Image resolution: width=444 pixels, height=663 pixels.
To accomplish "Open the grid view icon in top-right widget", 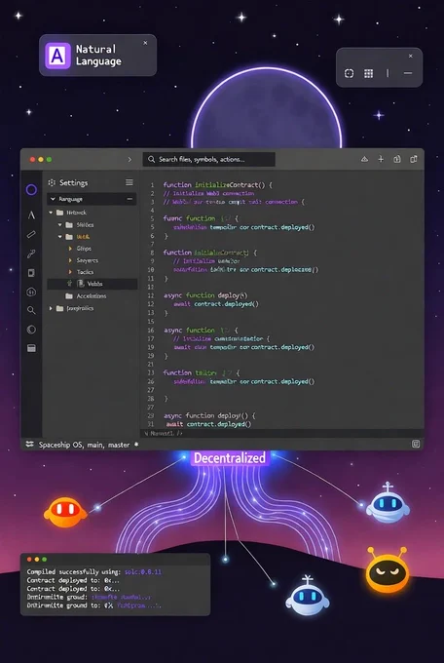I will [x=368, y=73].
